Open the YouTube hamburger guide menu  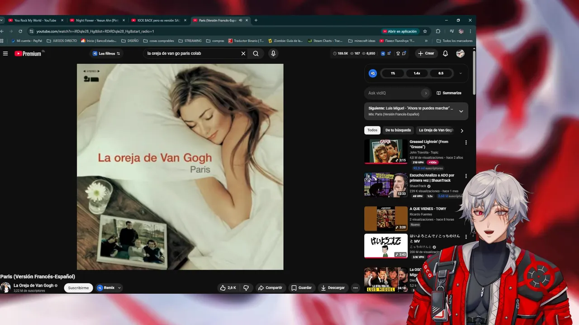[5, 53]
